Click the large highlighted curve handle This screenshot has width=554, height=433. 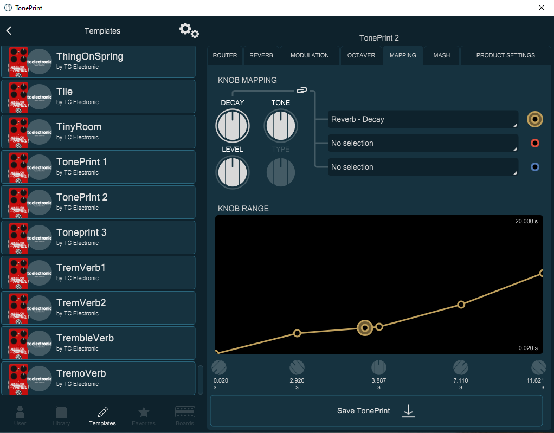pyautogui.click(x=365, y=328)
